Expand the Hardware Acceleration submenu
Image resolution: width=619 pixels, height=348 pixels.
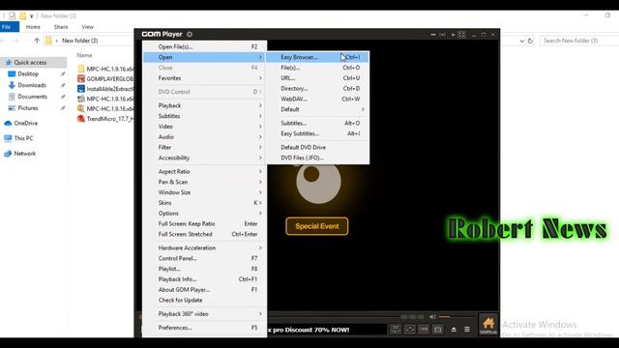click(205, 247)
